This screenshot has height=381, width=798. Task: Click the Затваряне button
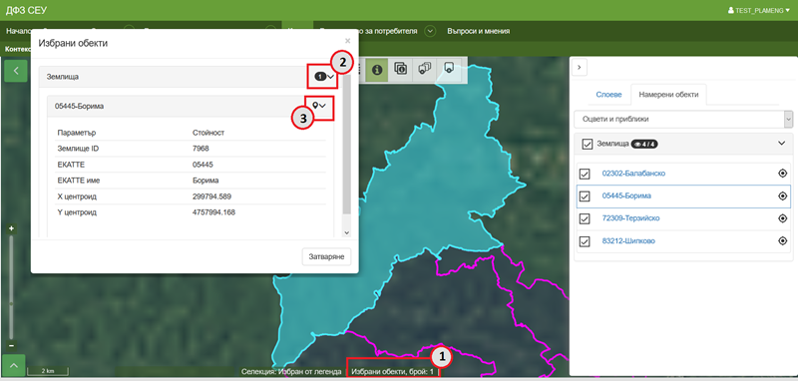point(327,257)
